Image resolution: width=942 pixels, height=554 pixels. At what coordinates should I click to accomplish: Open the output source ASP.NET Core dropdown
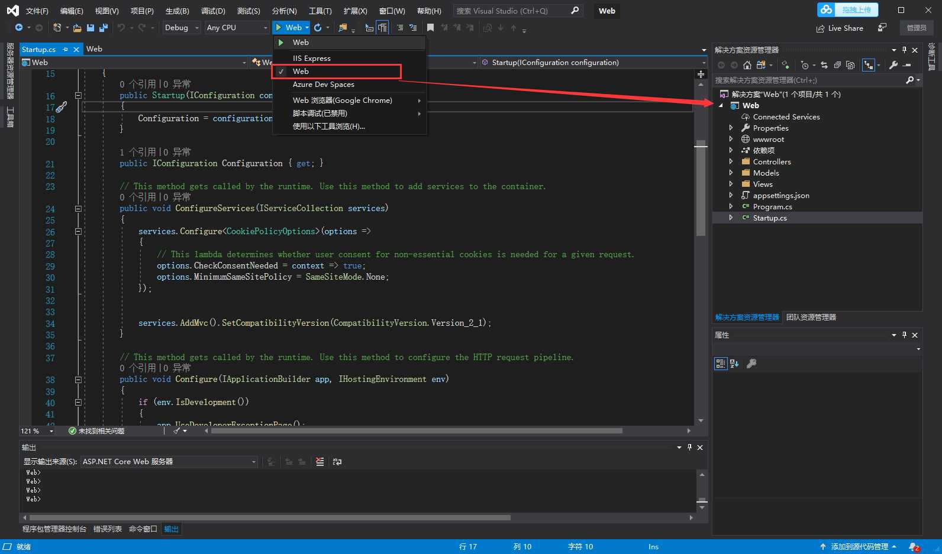pyautogui.click(x=169, y=462)
